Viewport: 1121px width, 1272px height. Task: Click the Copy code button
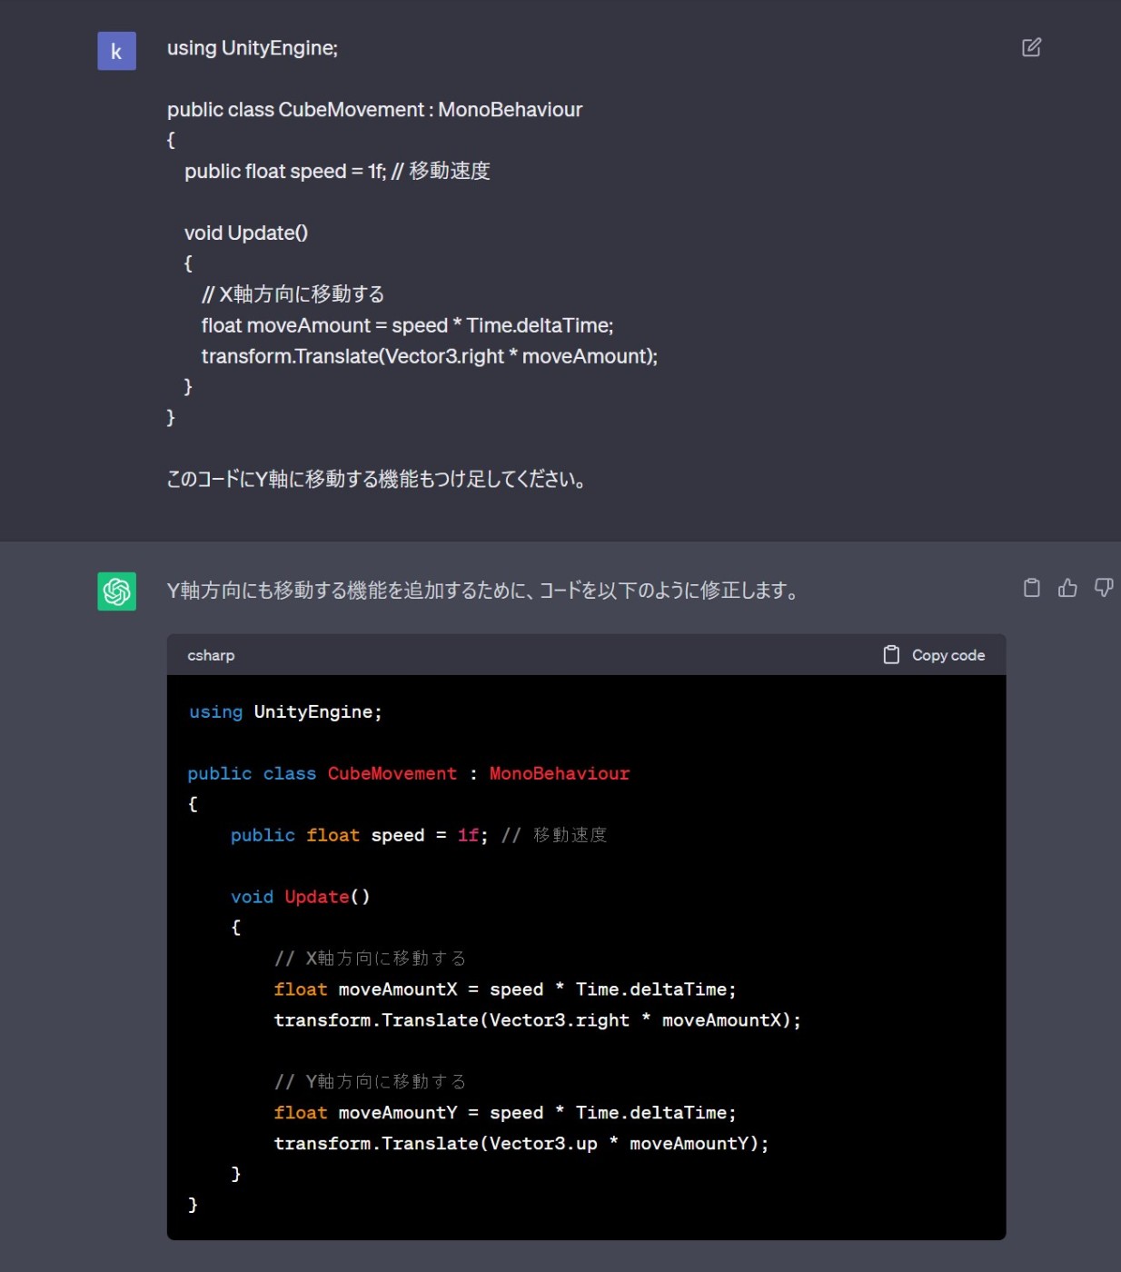click(x=934, y=655)
